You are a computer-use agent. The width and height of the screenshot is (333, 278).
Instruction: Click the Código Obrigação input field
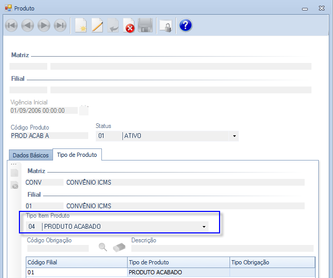[58, 248]
